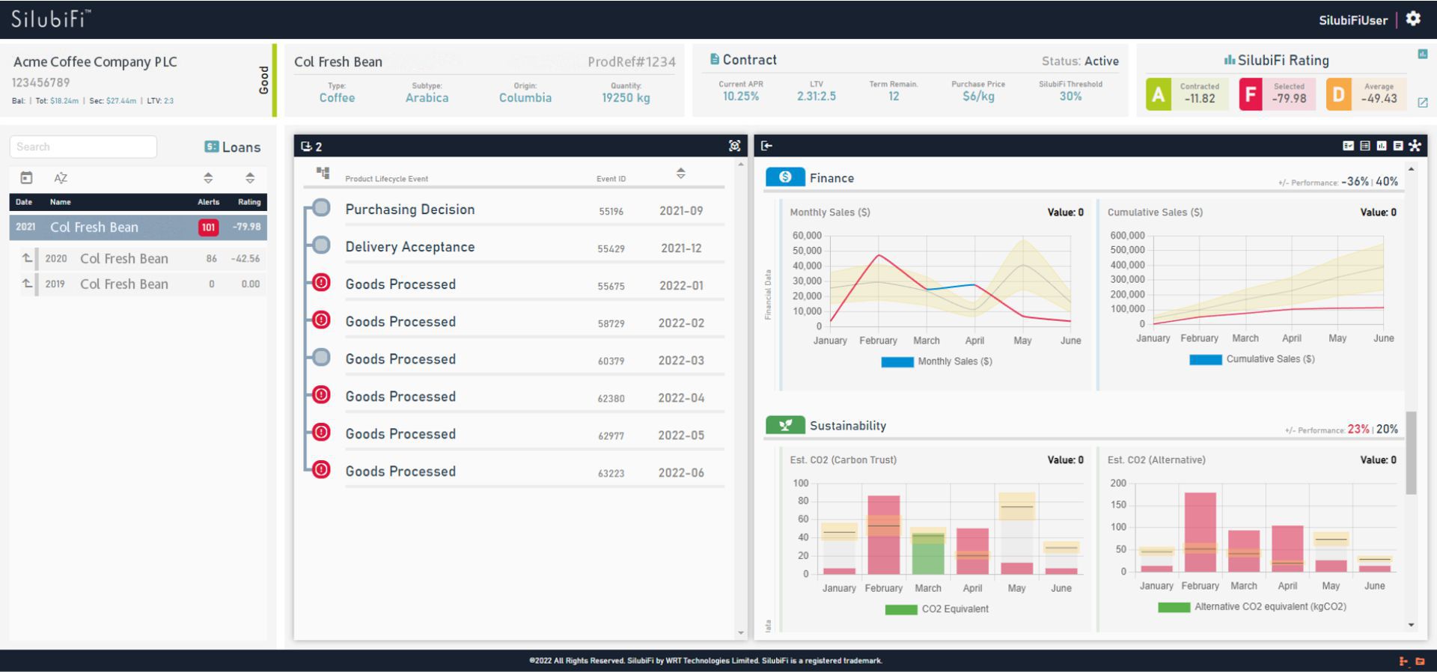This screenshot has width=1437, height=672.
Task: Click the hierarchy tree icon above lifecycle events
Action: 323,173
